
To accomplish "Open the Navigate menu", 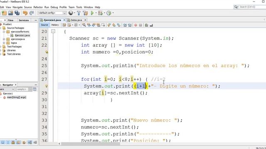I will 17,7.
